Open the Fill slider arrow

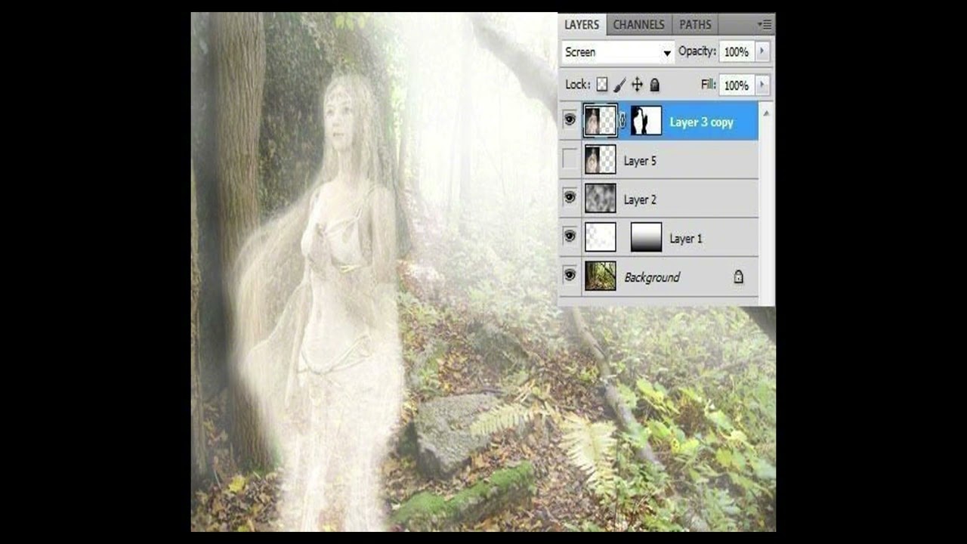[x=762, y=85]
